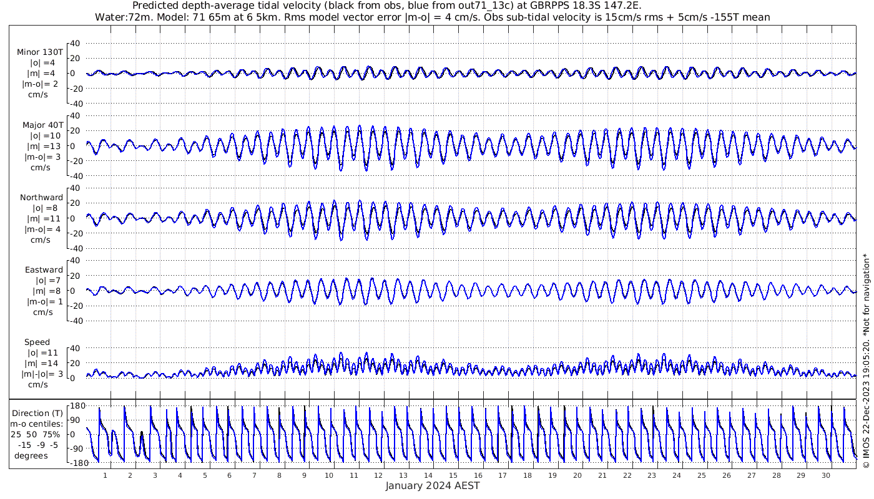Click the 'Minor 130T' panel label
Image resolution: width=874 pixels, height=499 pixels.
40,52
